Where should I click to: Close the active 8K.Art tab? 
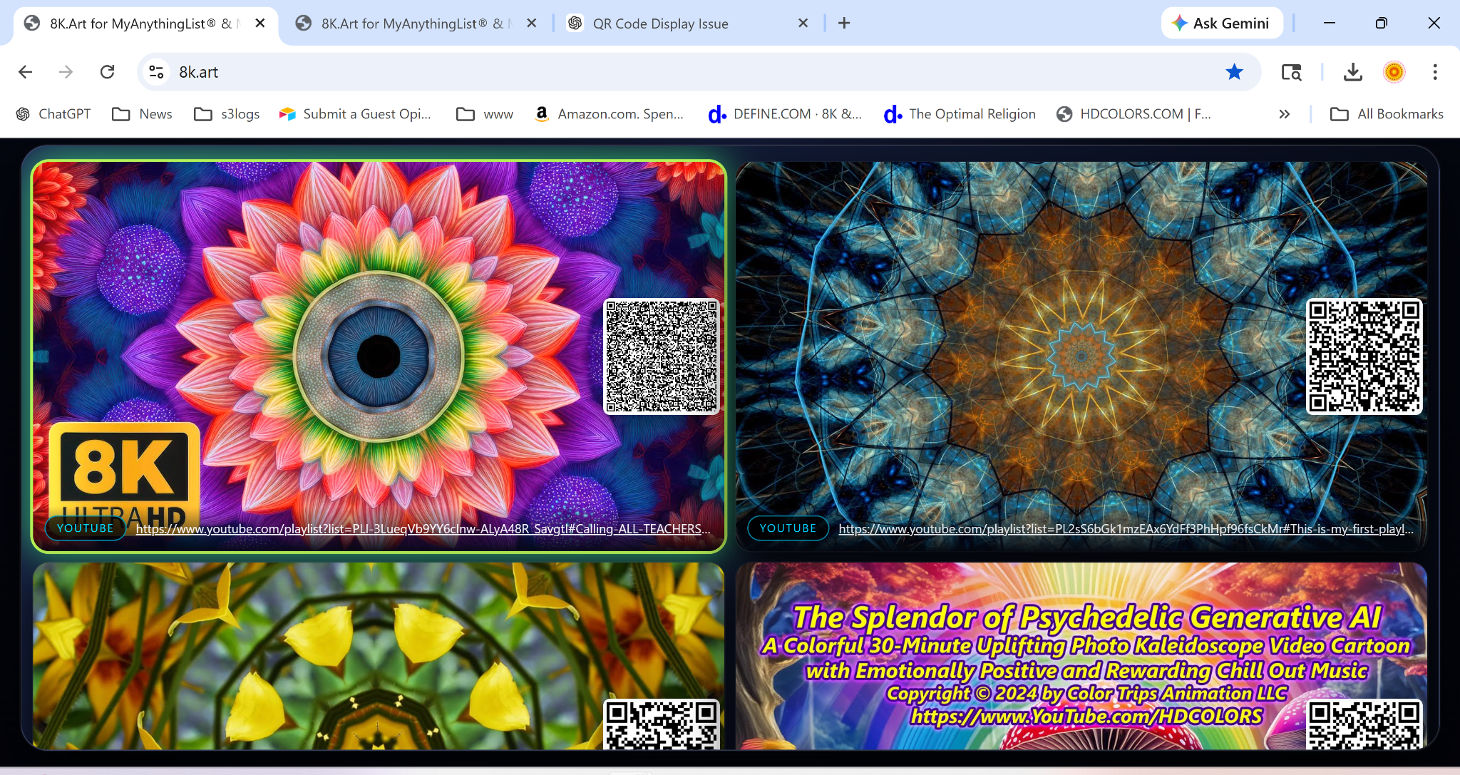point(260,24)
